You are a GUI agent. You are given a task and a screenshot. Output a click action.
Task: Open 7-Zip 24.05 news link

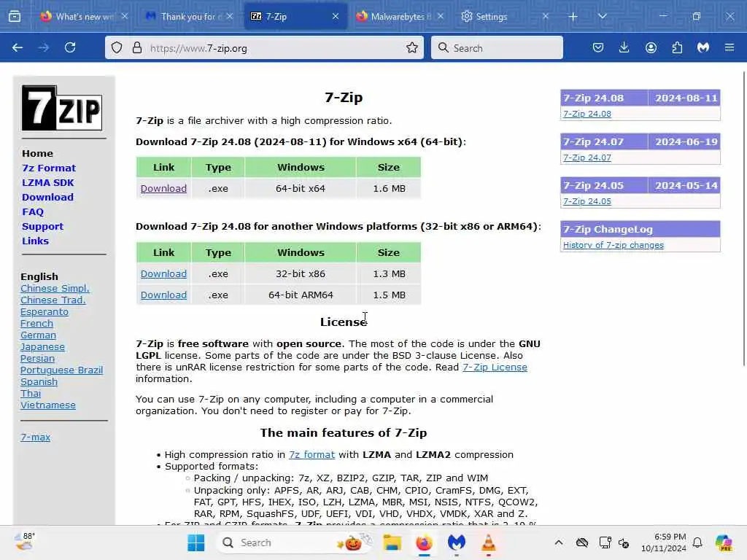coord(587,201)
